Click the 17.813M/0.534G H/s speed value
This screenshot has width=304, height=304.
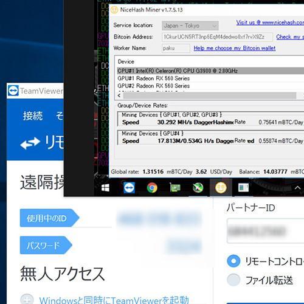pyautogui.click(x=196, y=141)
